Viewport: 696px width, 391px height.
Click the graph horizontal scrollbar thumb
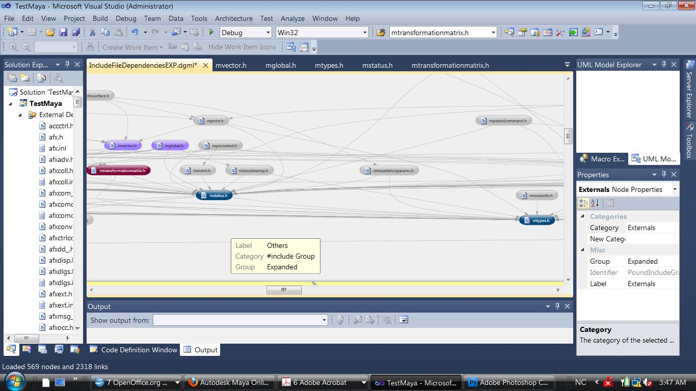[x=284, y=290]
